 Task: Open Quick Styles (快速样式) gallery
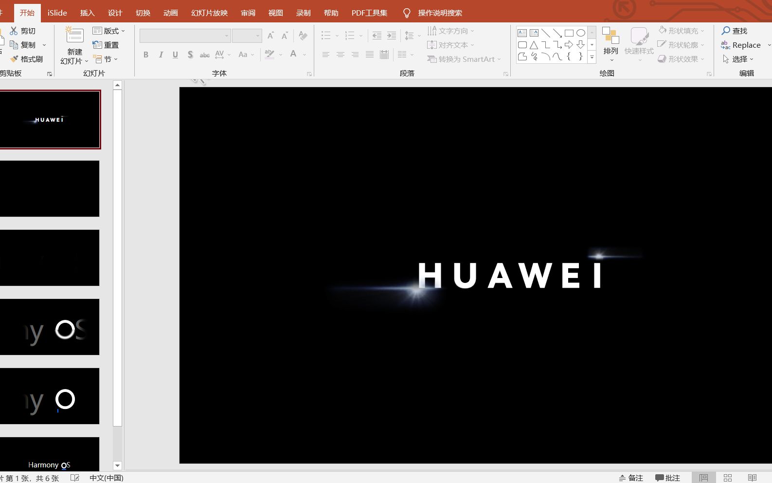639,44
